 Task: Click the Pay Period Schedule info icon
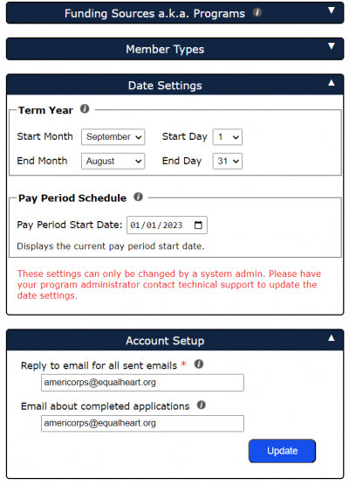(x=138, y=197)
